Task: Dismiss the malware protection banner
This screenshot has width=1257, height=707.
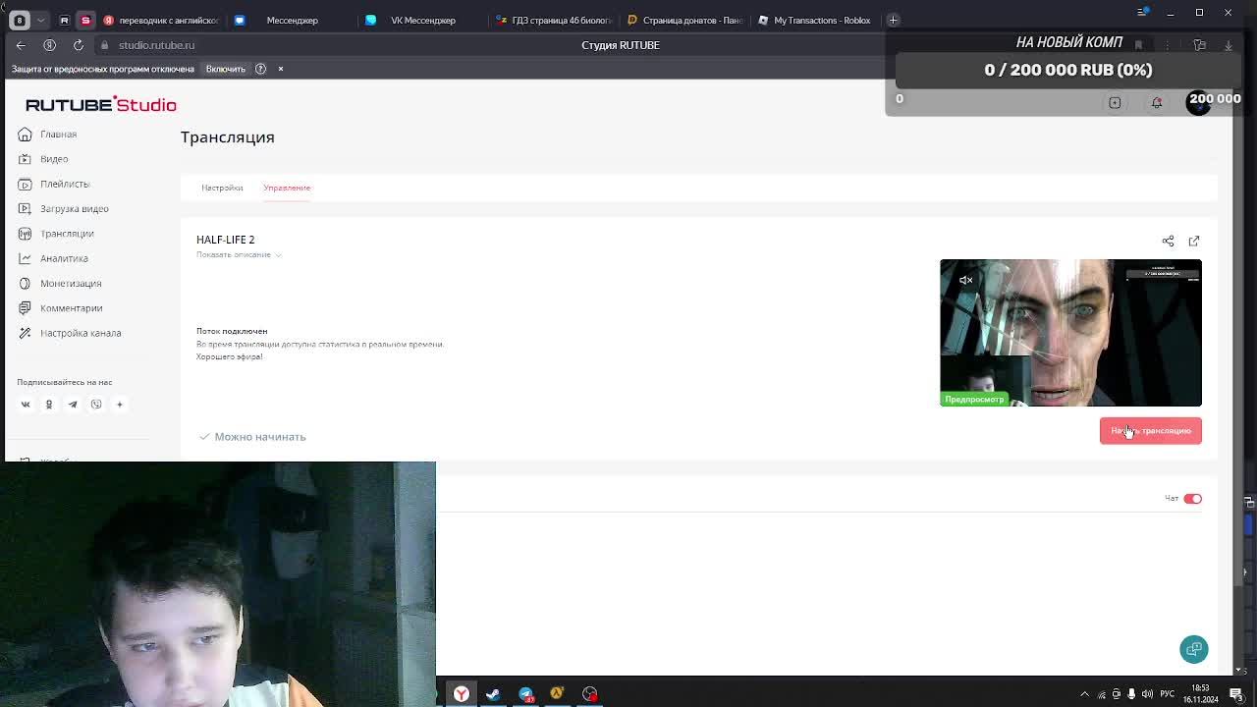Action: click(x=280, y=69)
